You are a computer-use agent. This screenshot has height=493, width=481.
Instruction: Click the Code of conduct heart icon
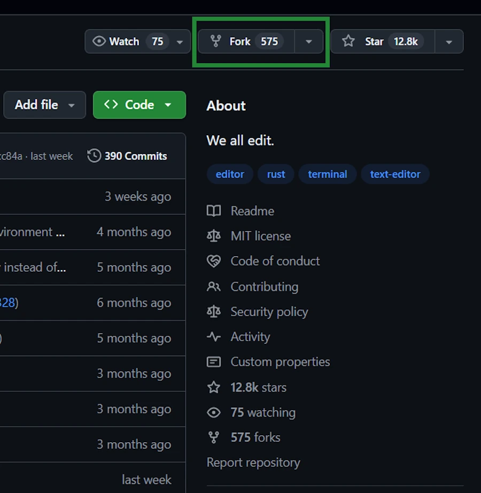click(x=214, y=261)
